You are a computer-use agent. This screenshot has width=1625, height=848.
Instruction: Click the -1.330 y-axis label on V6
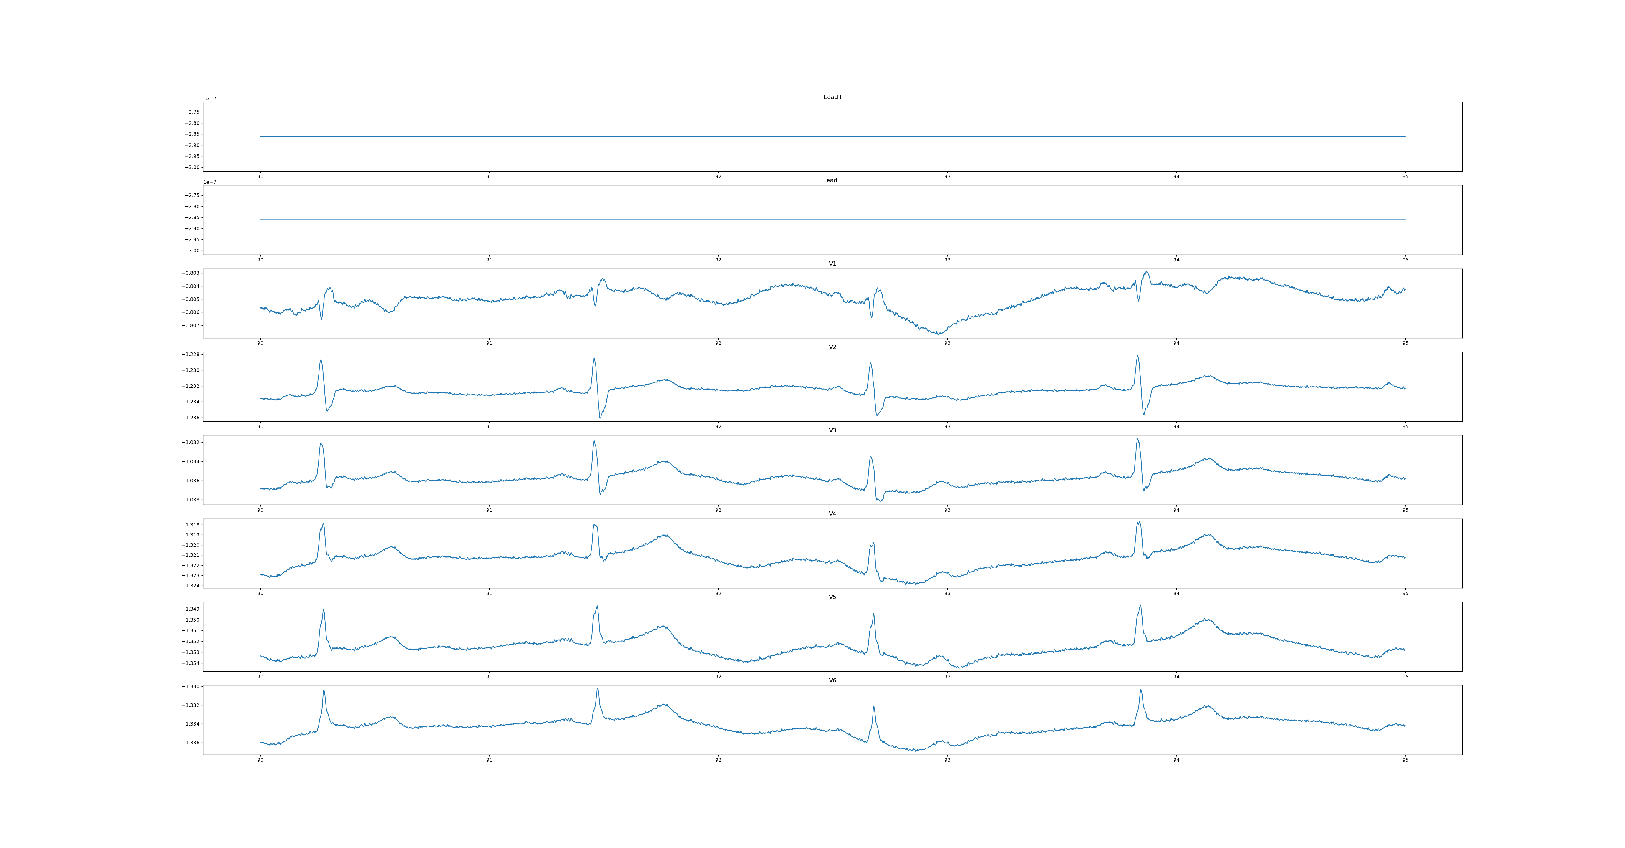tap(190, 686)
